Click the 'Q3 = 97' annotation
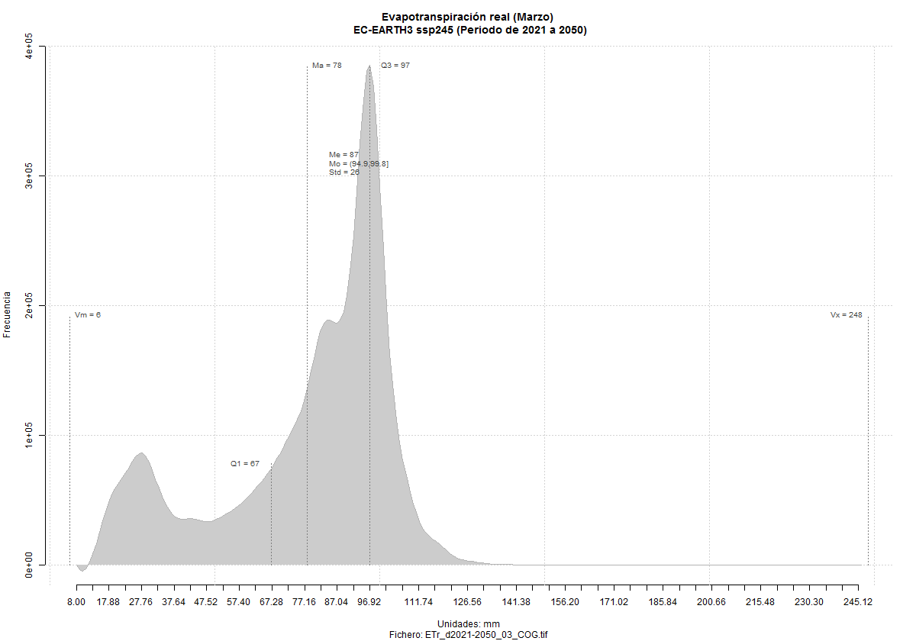Image resolution: width=916 pixels, height=641 pixels. coord(395,66)
